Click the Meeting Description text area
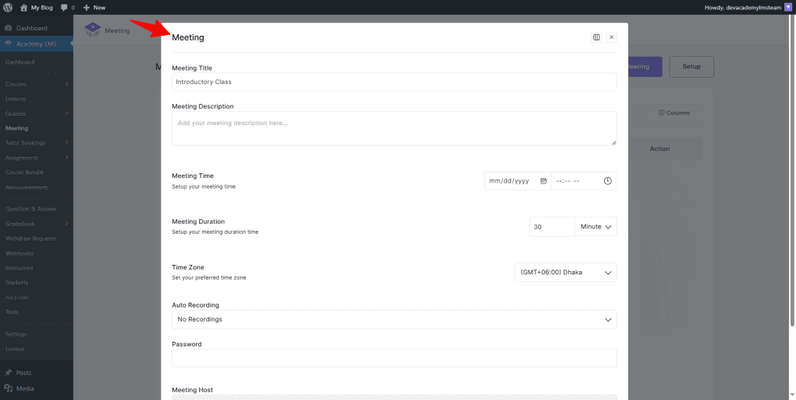The image size is (796, 400). 393,128
